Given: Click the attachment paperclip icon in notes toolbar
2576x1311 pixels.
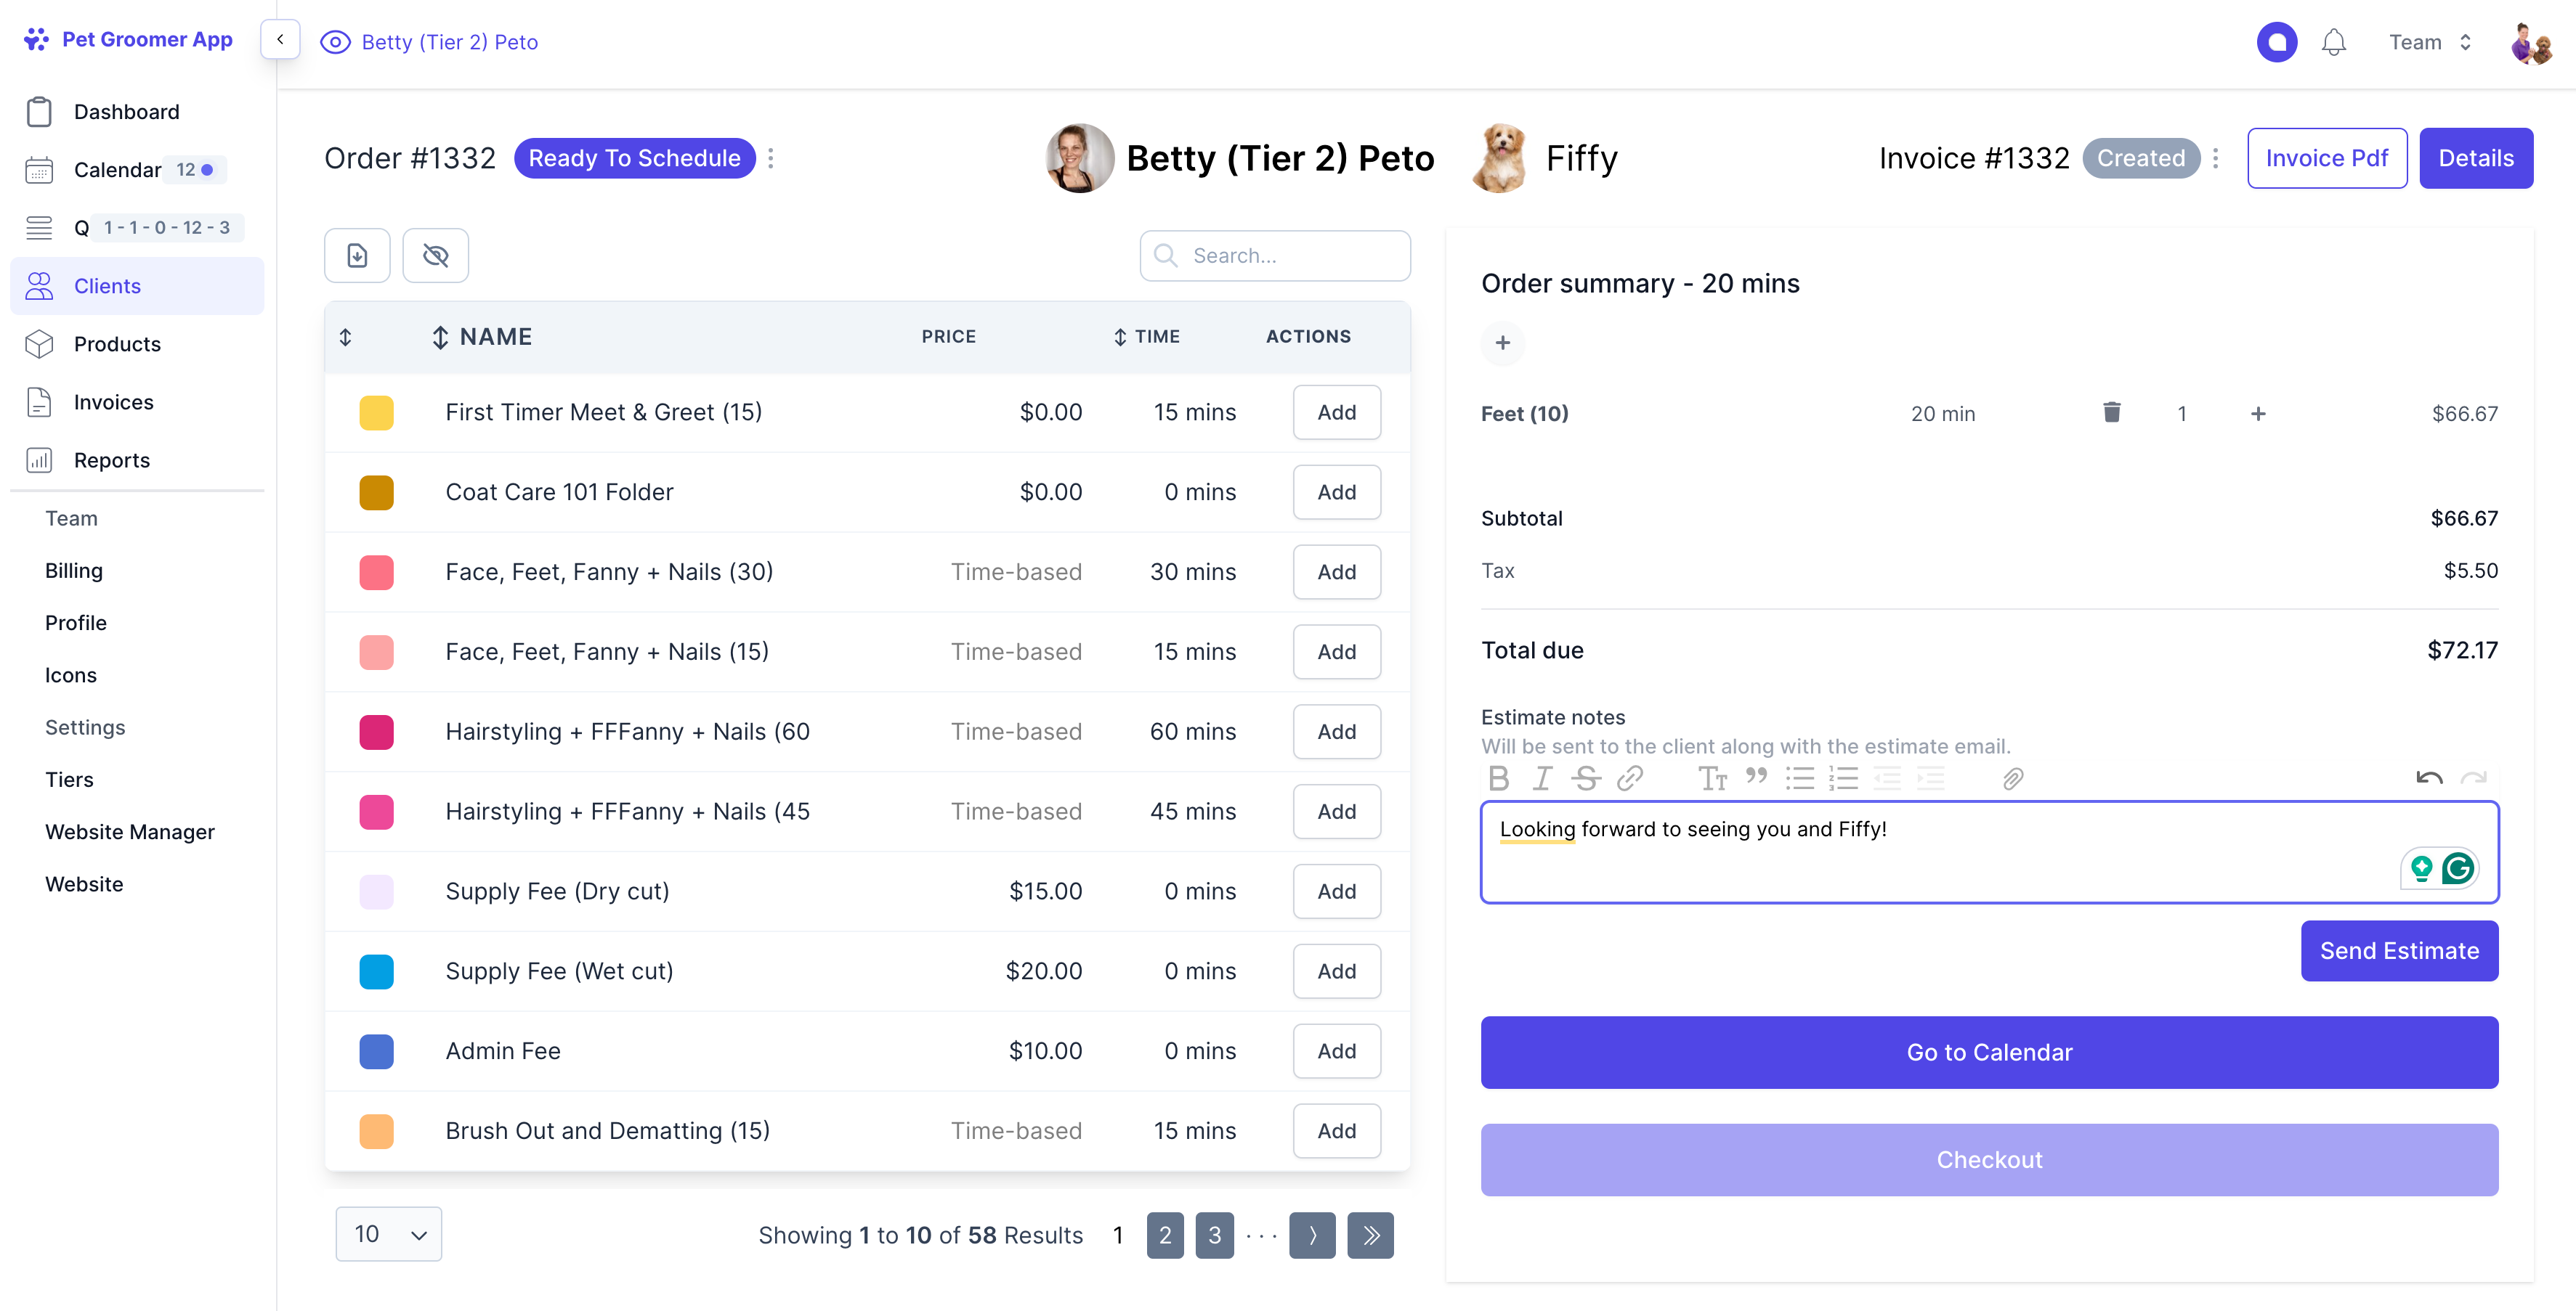Looking at the screenshot, I should pos(2012,778).
